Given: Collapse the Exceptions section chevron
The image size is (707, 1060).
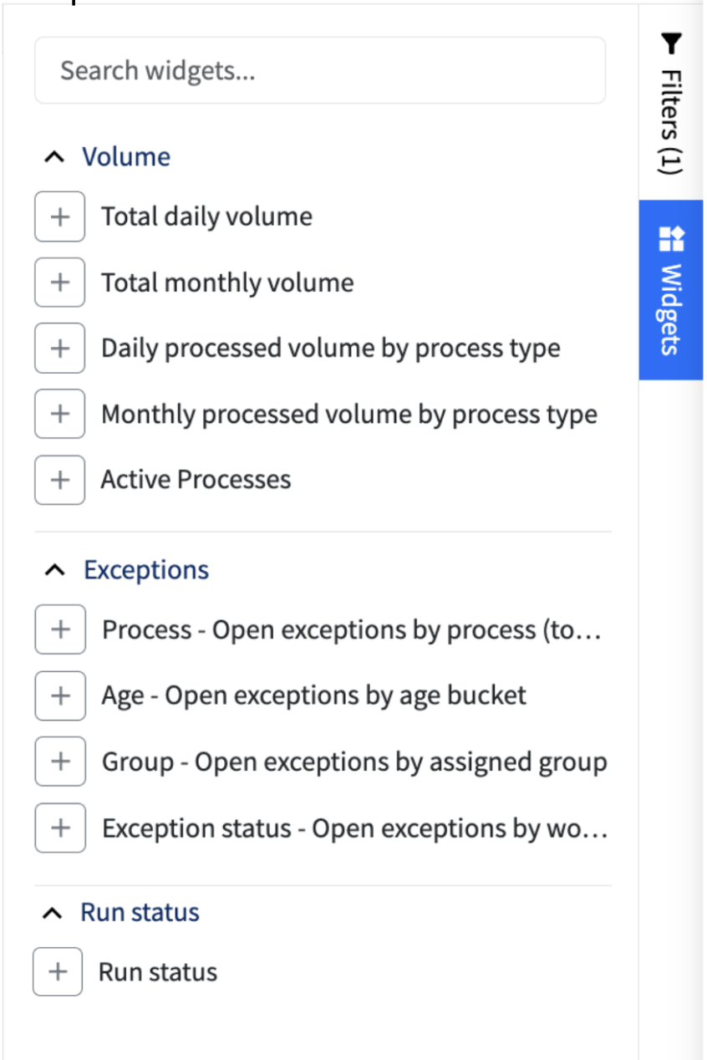Looking at the screenshot, I should coord(54,570).
